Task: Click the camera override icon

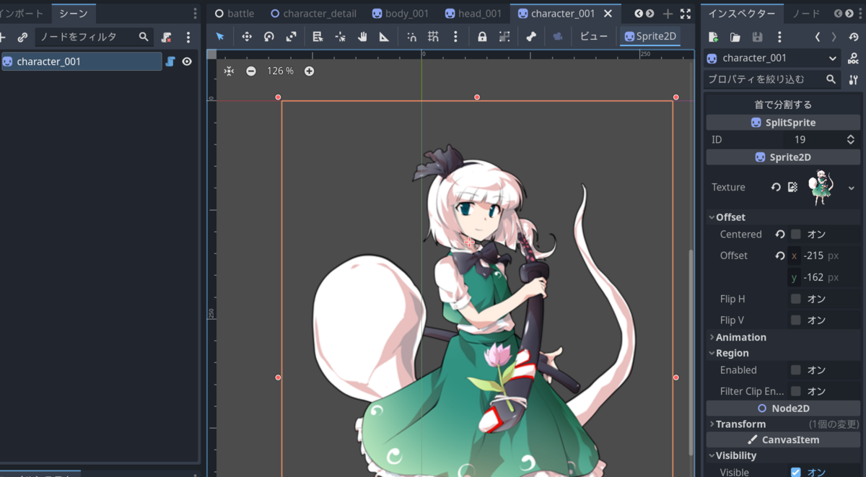Action: click(x=557, y=36)
